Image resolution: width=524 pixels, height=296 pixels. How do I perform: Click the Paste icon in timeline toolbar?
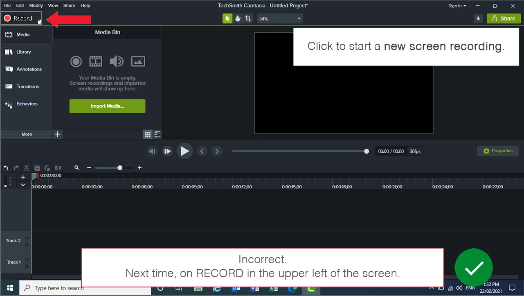[x=47, y=168]
